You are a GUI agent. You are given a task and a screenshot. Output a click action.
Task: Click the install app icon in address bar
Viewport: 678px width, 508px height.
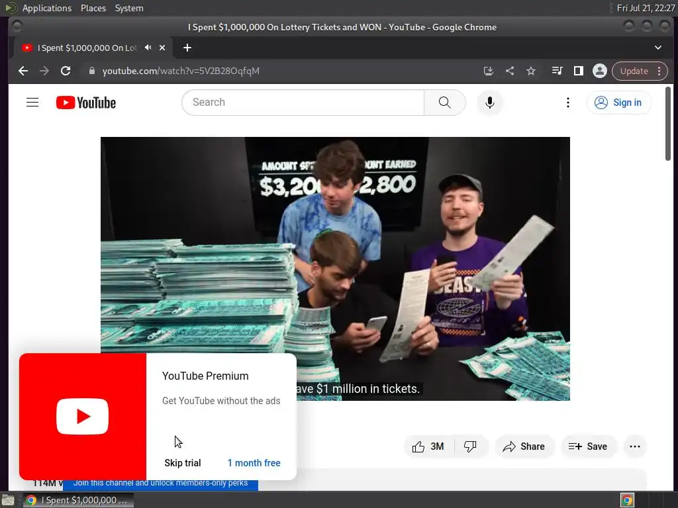(x=488, y=71)
